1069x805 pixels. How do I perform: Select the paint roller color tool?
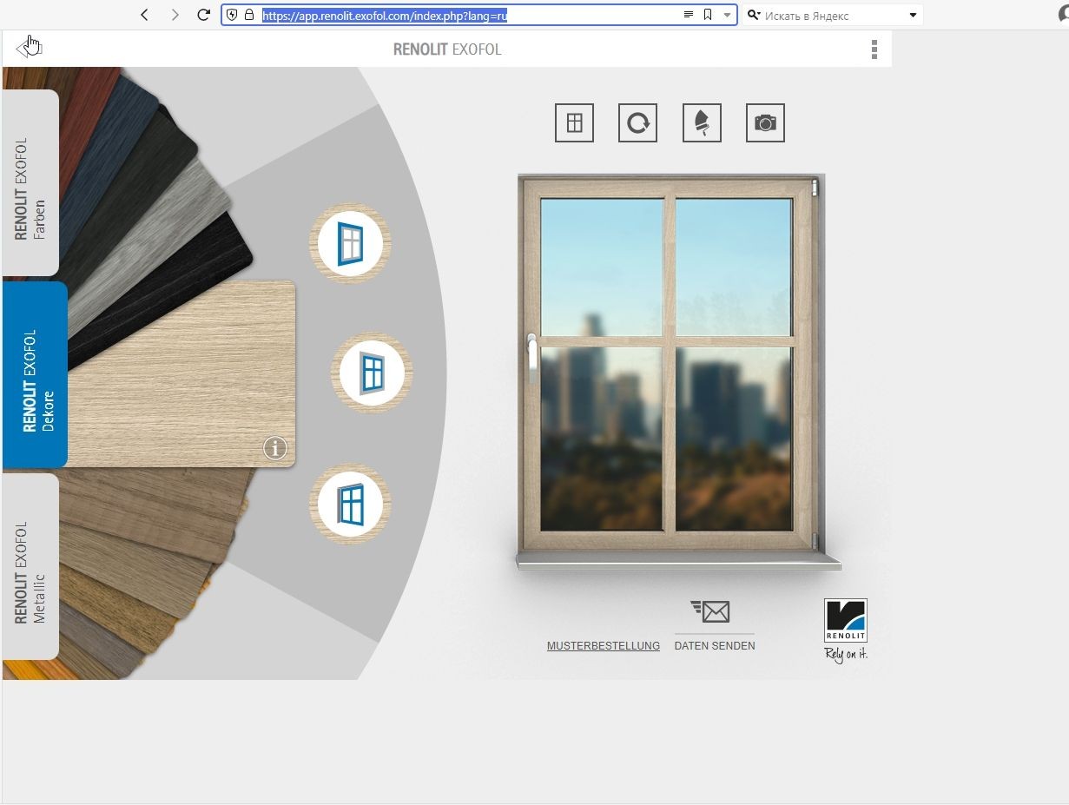coord(702,123)
